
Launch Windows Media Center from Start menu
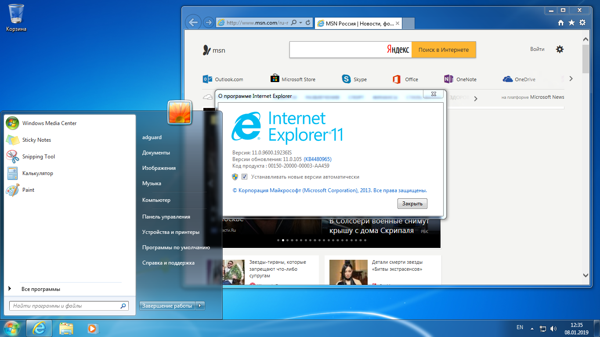[70, 123]
